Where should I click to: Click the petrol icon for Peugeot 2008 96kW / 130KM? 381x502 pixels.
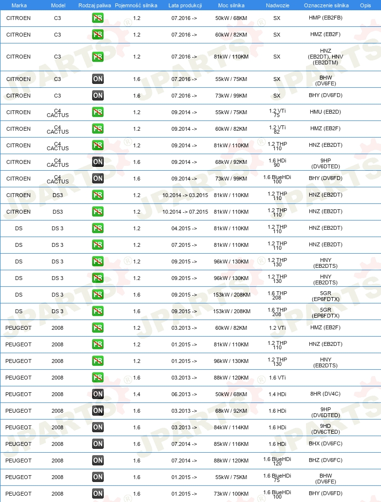pos(98,361)
